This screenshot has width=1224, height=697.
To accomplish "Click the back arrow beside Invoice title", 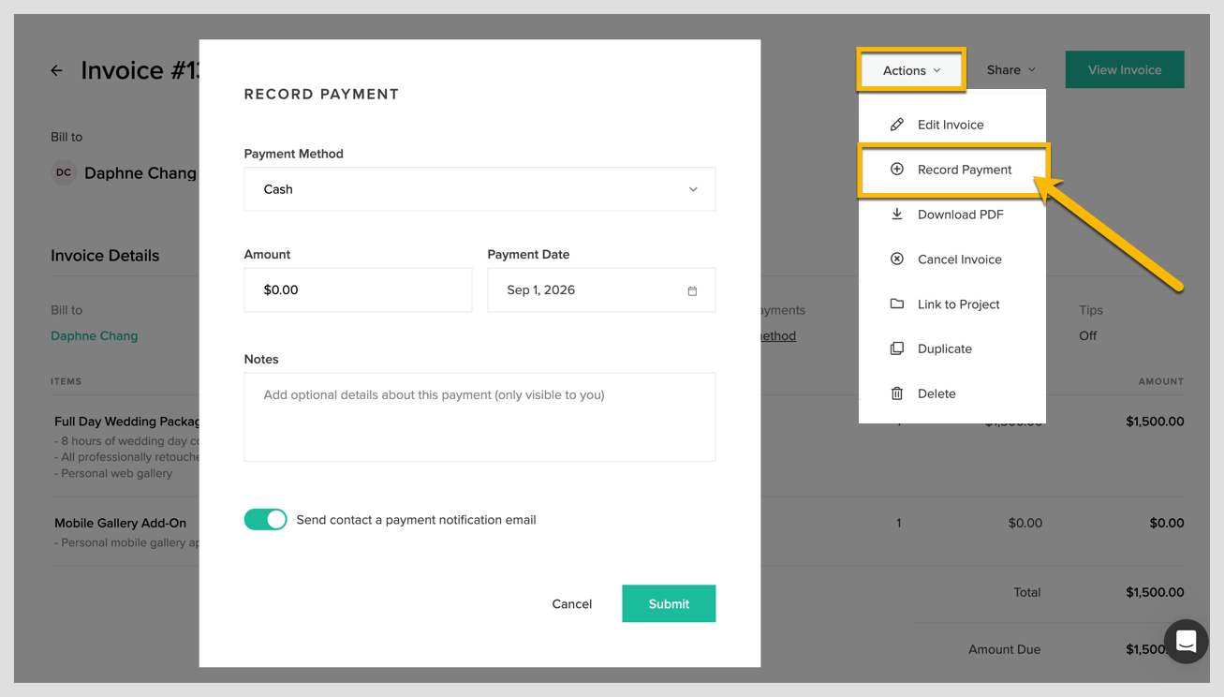I will 57,70.
